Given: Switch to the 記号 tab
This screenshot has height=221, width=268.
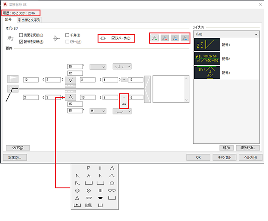Looking at the screenshot, I should pyautogui.click(x=9, y=20).
